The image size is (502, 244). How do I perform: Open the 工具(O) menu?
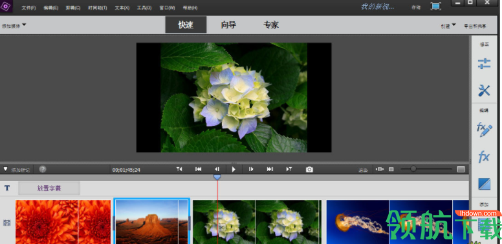pyautogui.click(x=144, y=8)
